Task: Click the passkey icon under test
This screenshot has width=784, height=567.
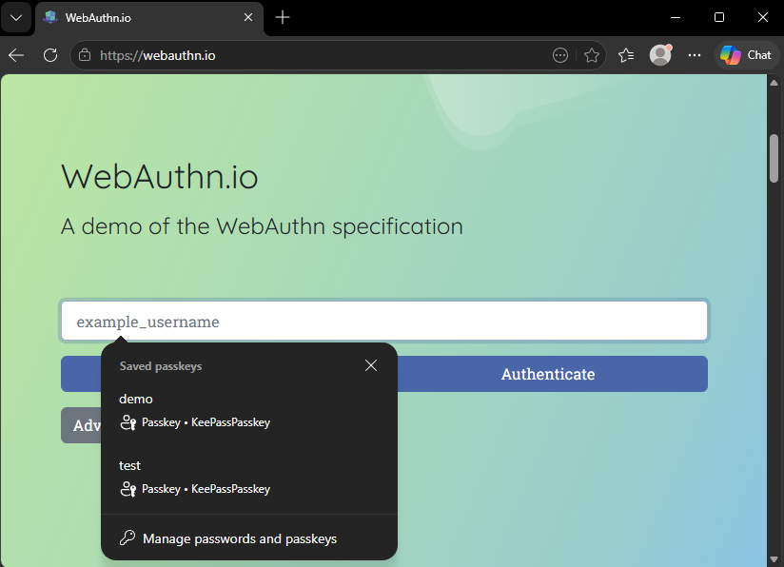Action: click(x=128, y=489)
